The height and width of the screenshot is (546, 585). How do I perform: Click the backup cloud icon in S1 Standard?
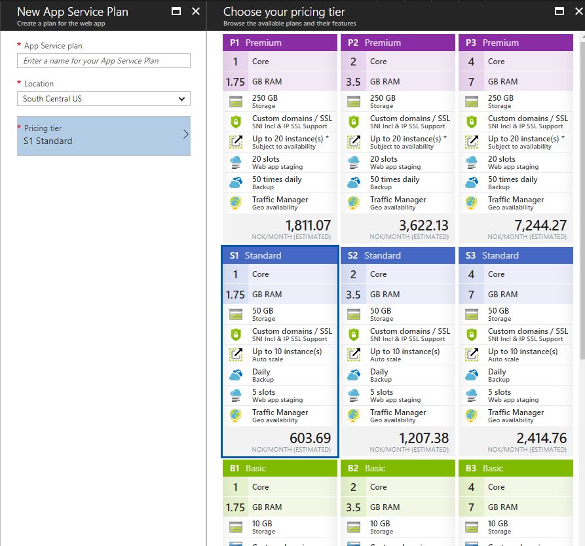[x=236, y=375]
